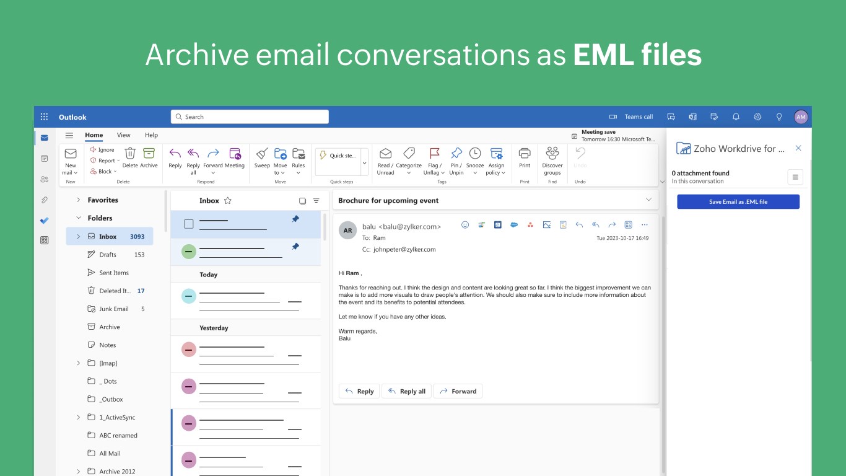The image size is (846, 476).
Task: Expand the 1_ActiveSync folder
Action: coord(79,418)
